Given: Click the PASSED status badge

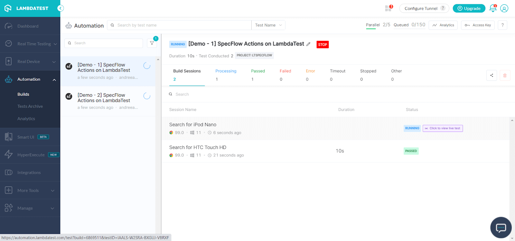Looking at the screenshot, I should pos(411,151).
